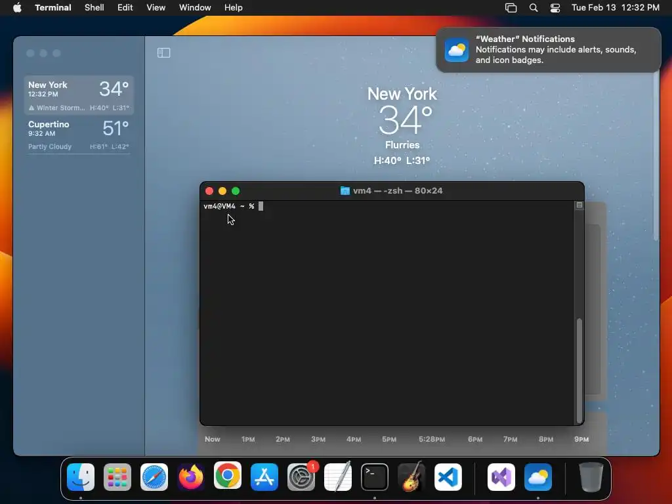
Task: Close the Terminal window
Action: (209, 191)
